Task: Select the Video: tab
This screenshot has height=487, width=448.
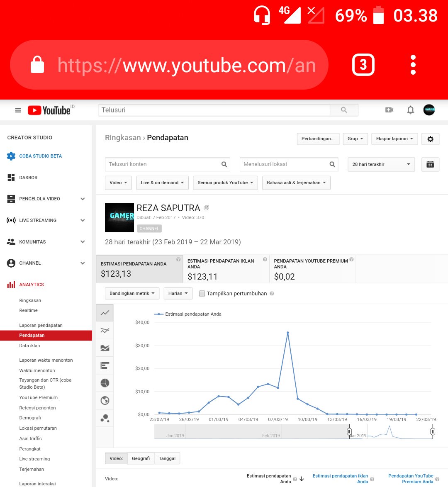Action: coord(116,458)
